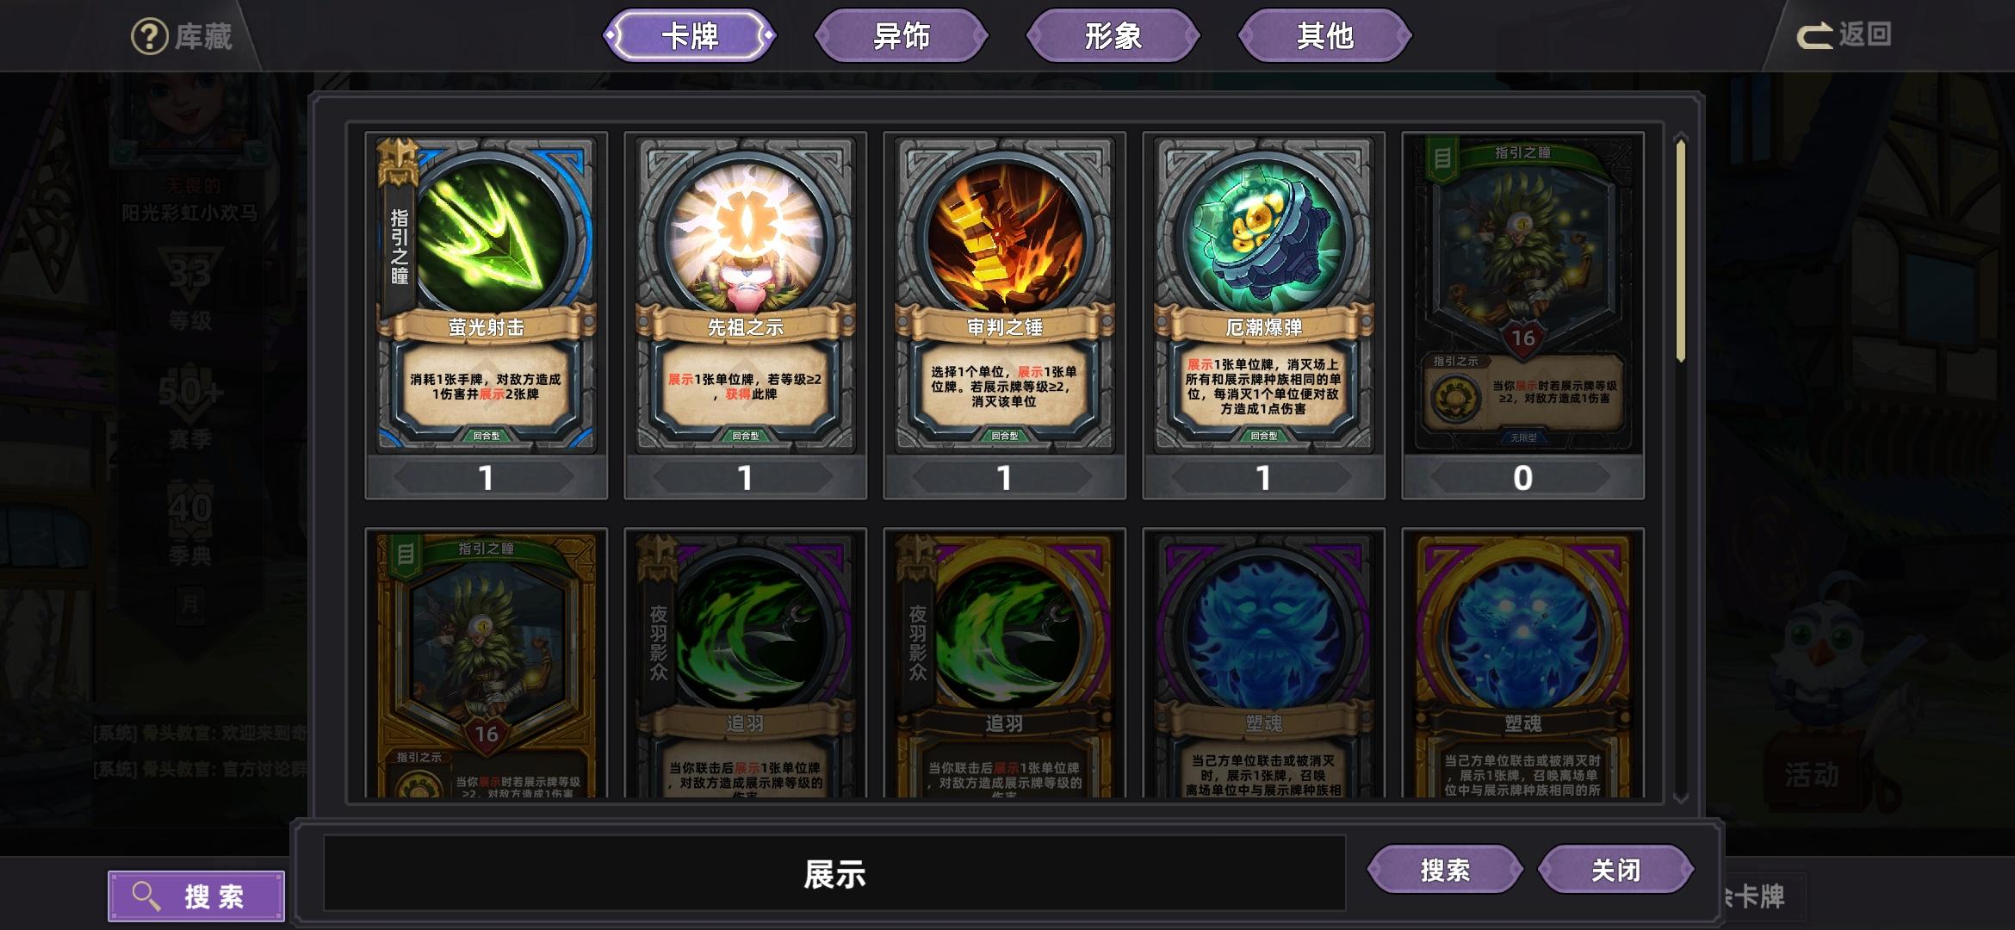Click the 关闭 button in search bar
This screenshot has width=2015, height=930.
[x=1616, y=870]
